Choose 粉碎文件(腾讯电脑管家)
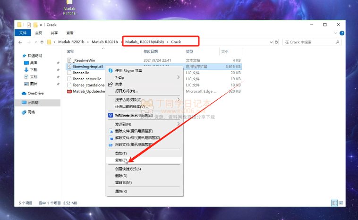The width and height of the screenshot is (358, 220). [144, 144]
